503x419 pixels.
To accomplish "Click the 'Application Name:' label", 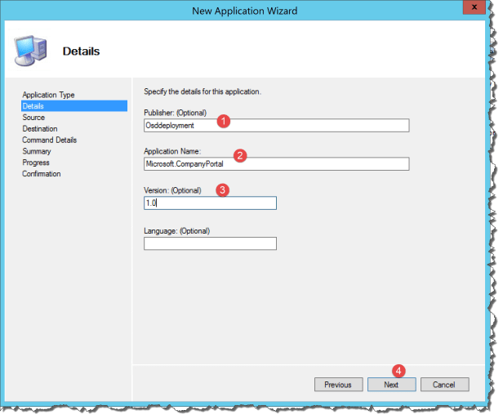I will tap(172, 151).
